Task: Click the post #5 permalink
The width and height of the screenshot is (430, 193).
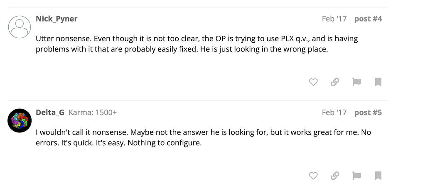Action: pos(368,112)
